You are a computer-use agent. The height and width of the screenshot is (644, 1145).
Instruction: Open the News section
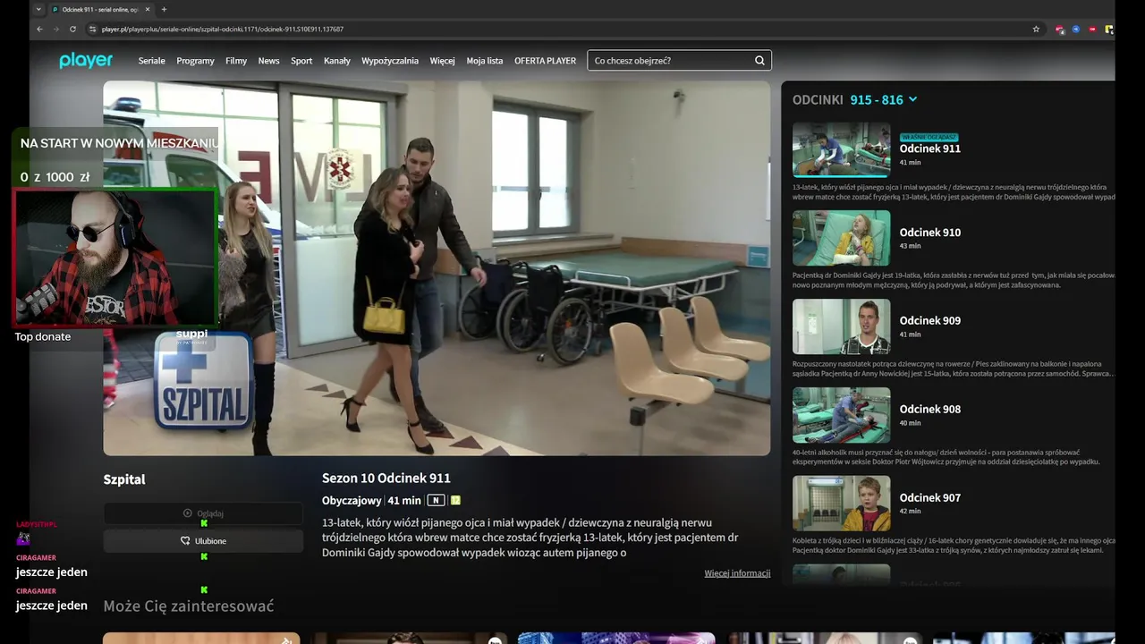[268, 61]
